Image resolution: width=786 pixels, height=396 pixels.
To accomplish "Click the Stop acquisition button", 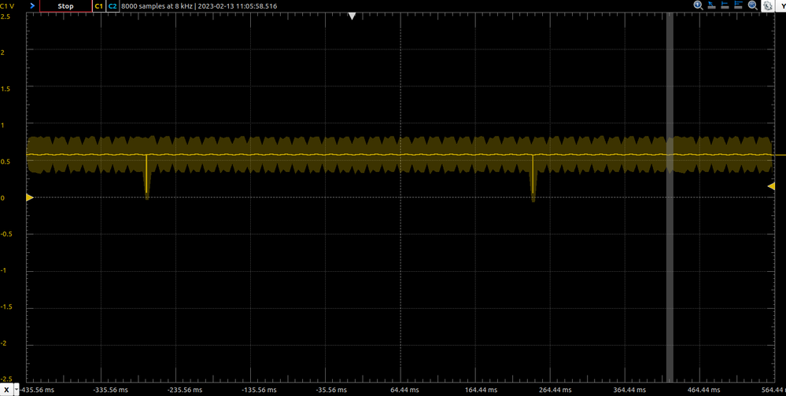I will [65, 6].
